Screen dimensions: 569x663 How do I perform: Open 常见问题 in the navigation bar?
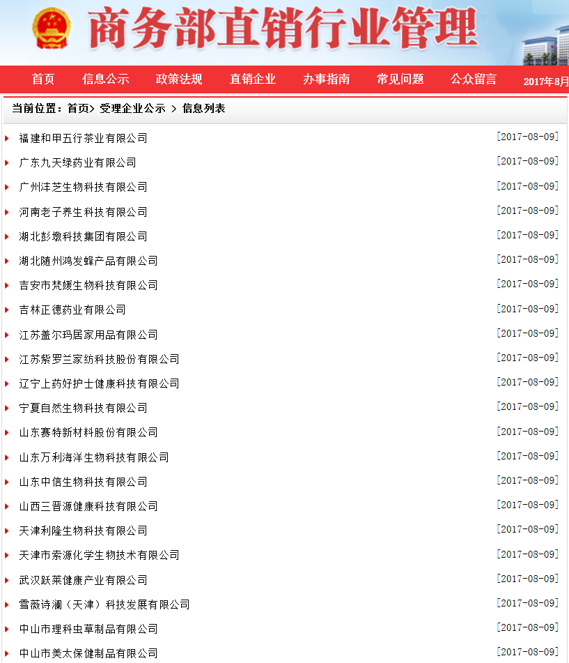pyautogui.click(x=400, y=79)
